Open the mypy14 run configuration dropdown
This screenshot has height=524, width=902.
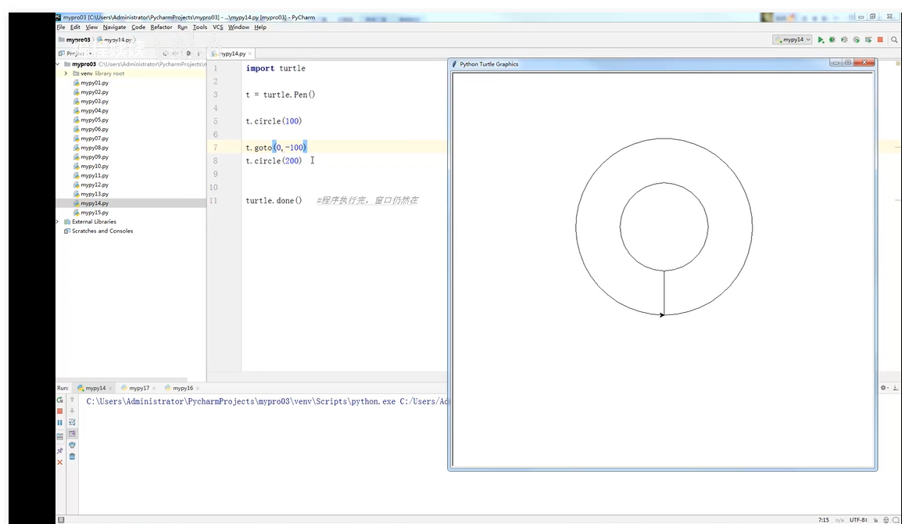(793, 40)
